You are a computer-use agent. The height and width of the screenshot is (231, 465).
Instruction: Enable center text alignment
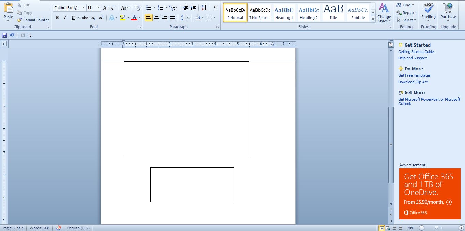pos(157,18)
